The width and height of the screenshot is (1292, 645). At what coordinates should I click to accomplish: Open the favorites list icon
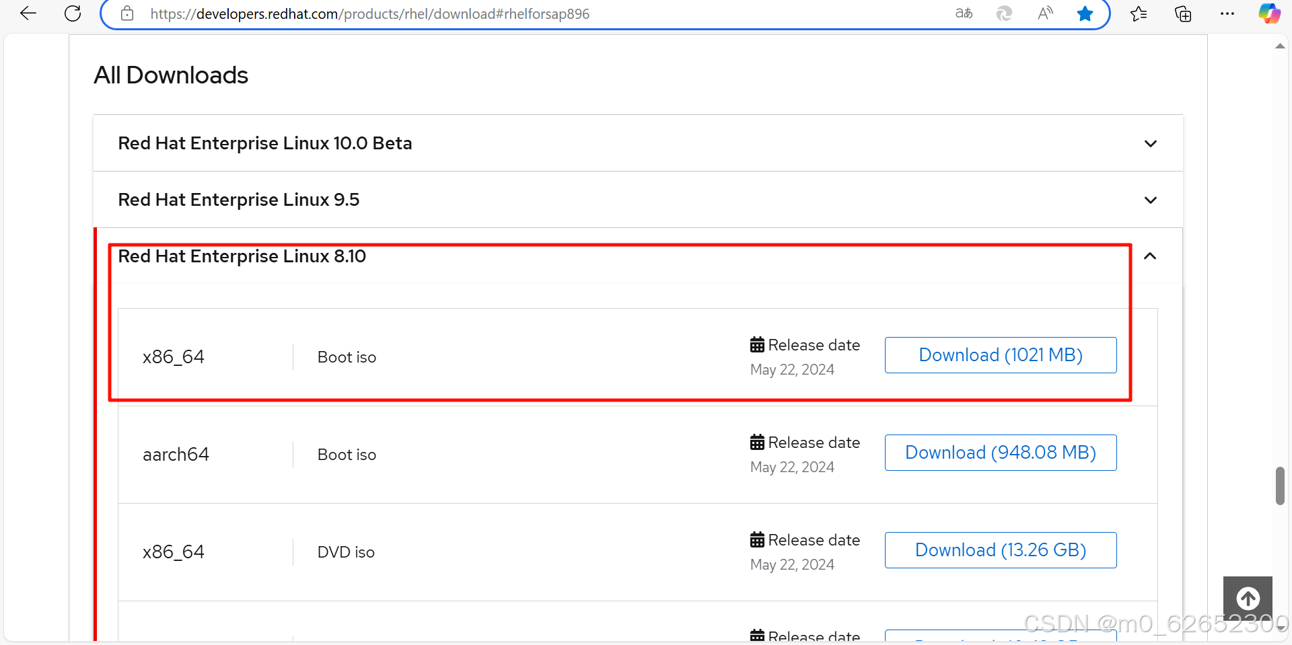[1139, 13]
